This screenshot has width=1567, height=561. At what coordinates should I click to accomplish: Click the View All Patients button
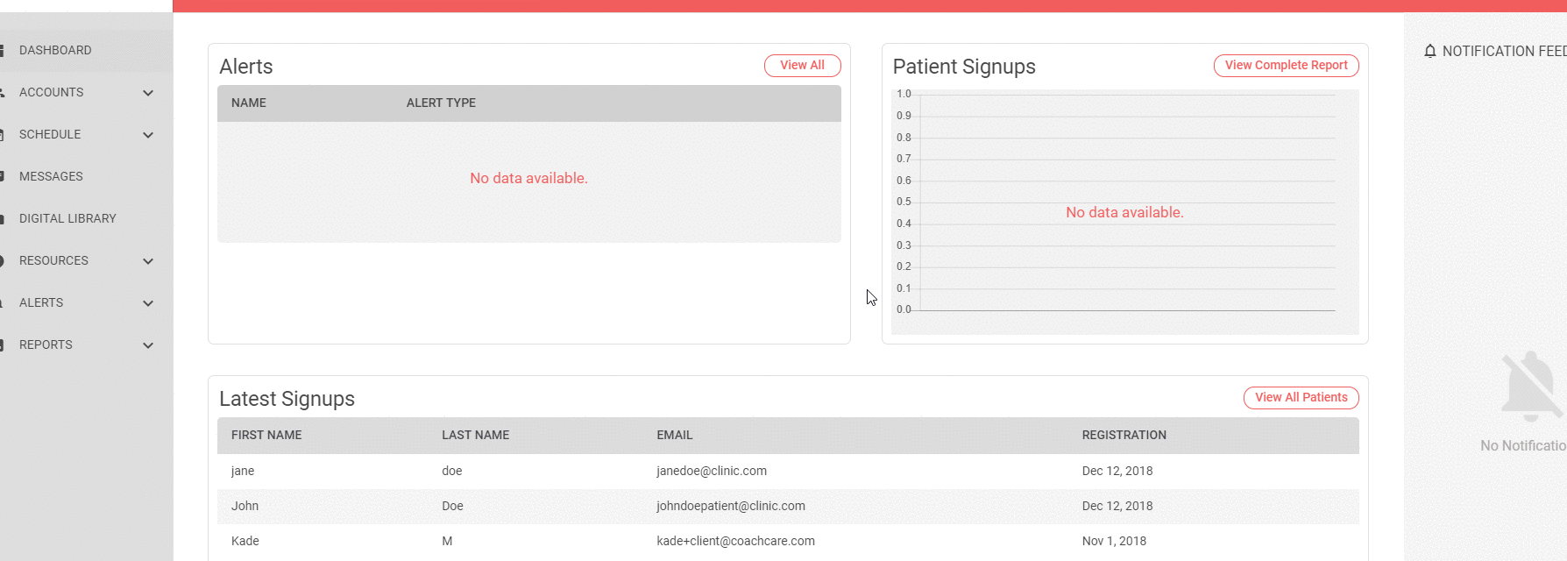[1301, 398]
